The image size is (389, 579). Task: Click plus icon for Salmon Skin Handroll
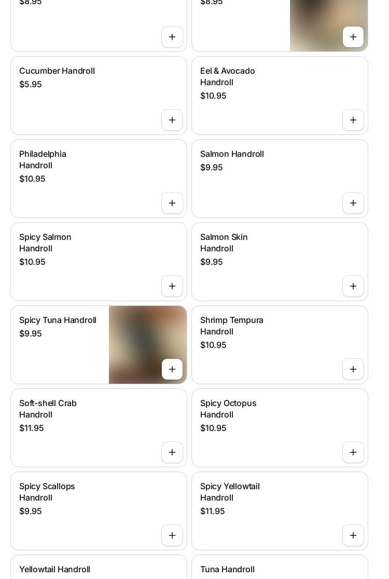tap(353, 286)
